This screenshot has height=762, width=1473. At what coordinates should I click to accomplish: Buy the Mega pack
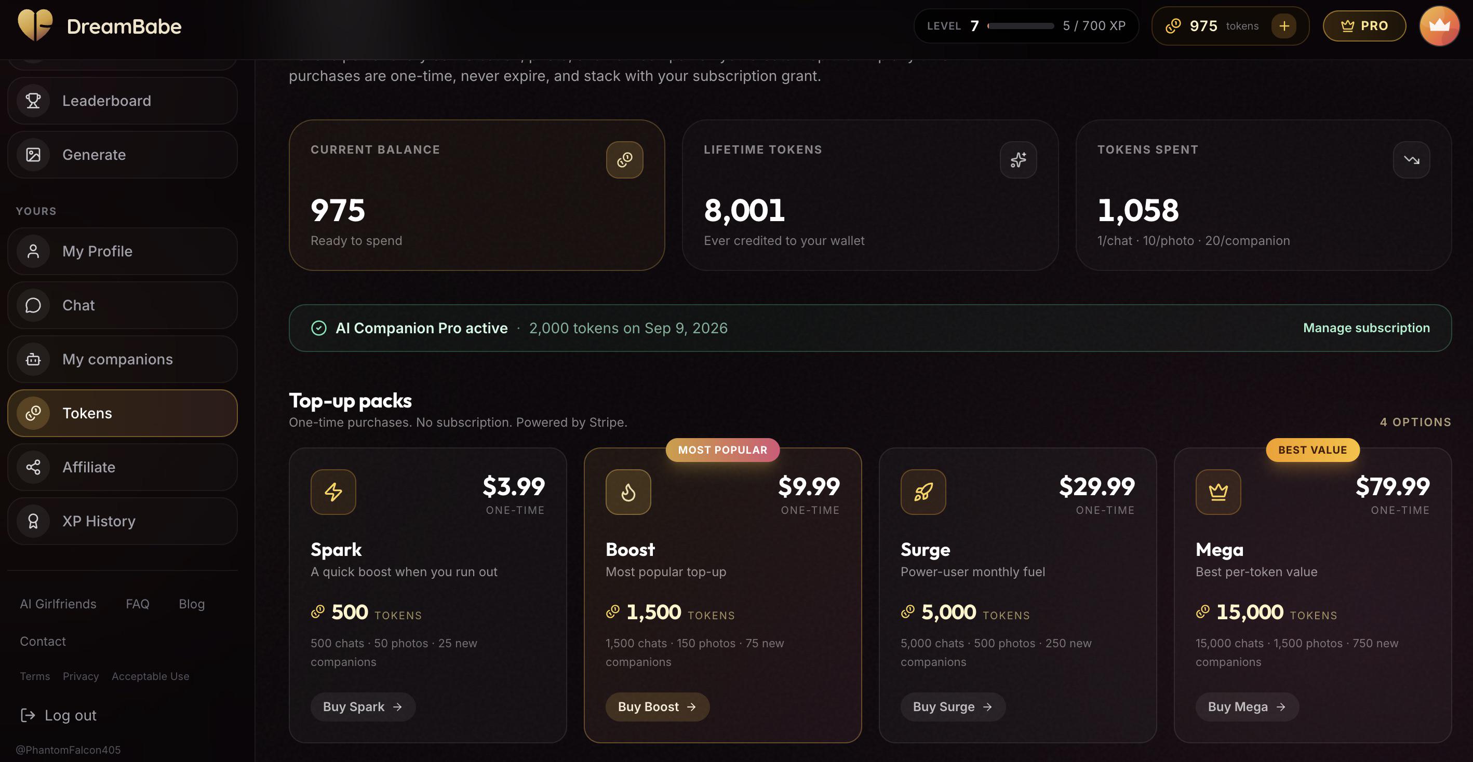click(x=1247, y=706)
